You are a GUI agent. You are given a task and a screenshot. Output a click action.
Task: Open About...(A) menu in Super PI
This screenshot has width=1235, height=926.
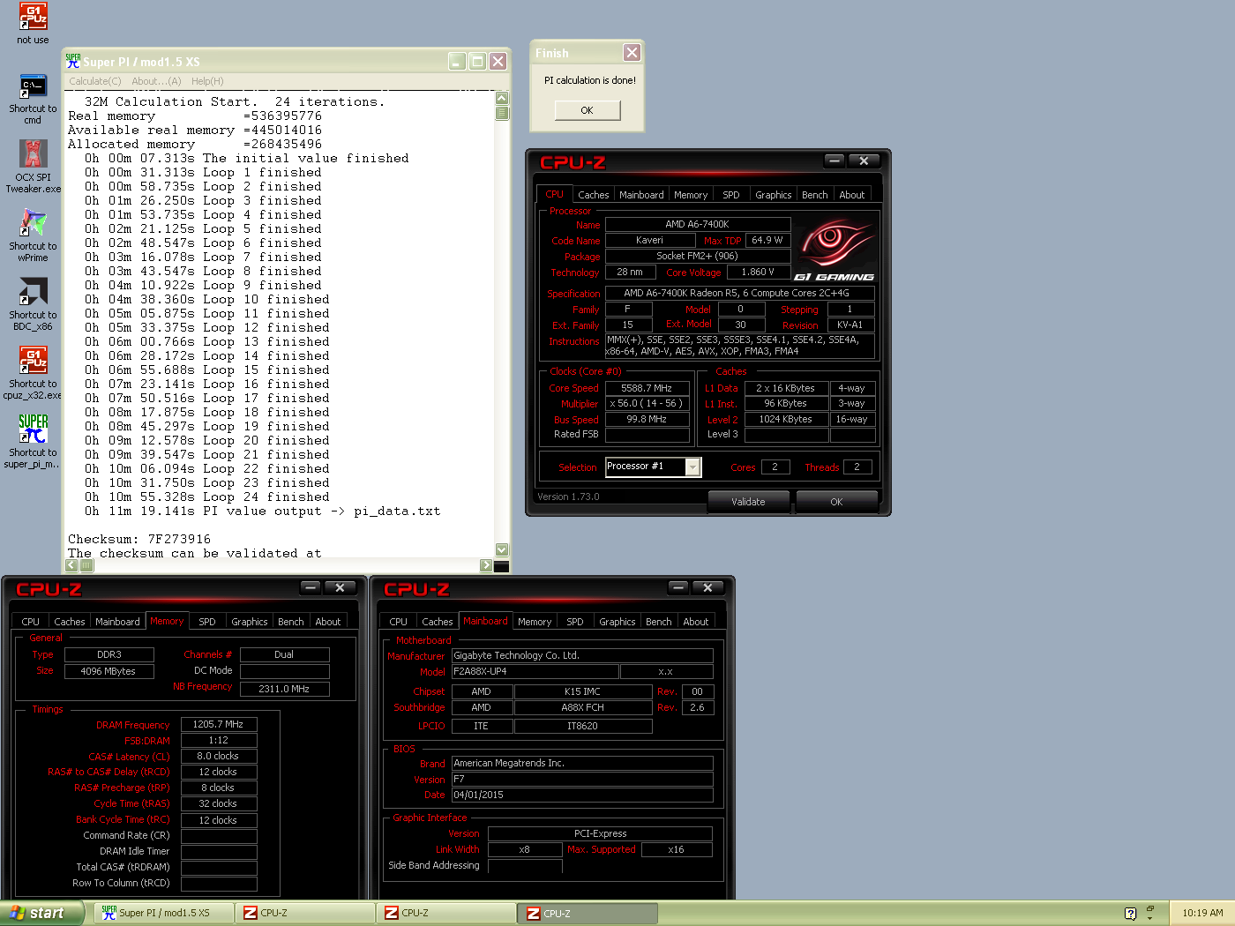156,81
